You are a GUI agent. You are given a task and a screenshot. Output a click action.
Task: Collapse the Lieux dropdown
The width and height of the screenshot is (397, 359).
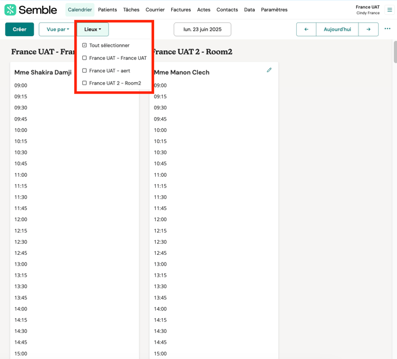click(92, 29)
